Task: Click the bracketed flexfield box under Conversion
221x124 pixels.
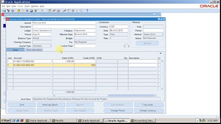Action: click(x=126, y=46)
